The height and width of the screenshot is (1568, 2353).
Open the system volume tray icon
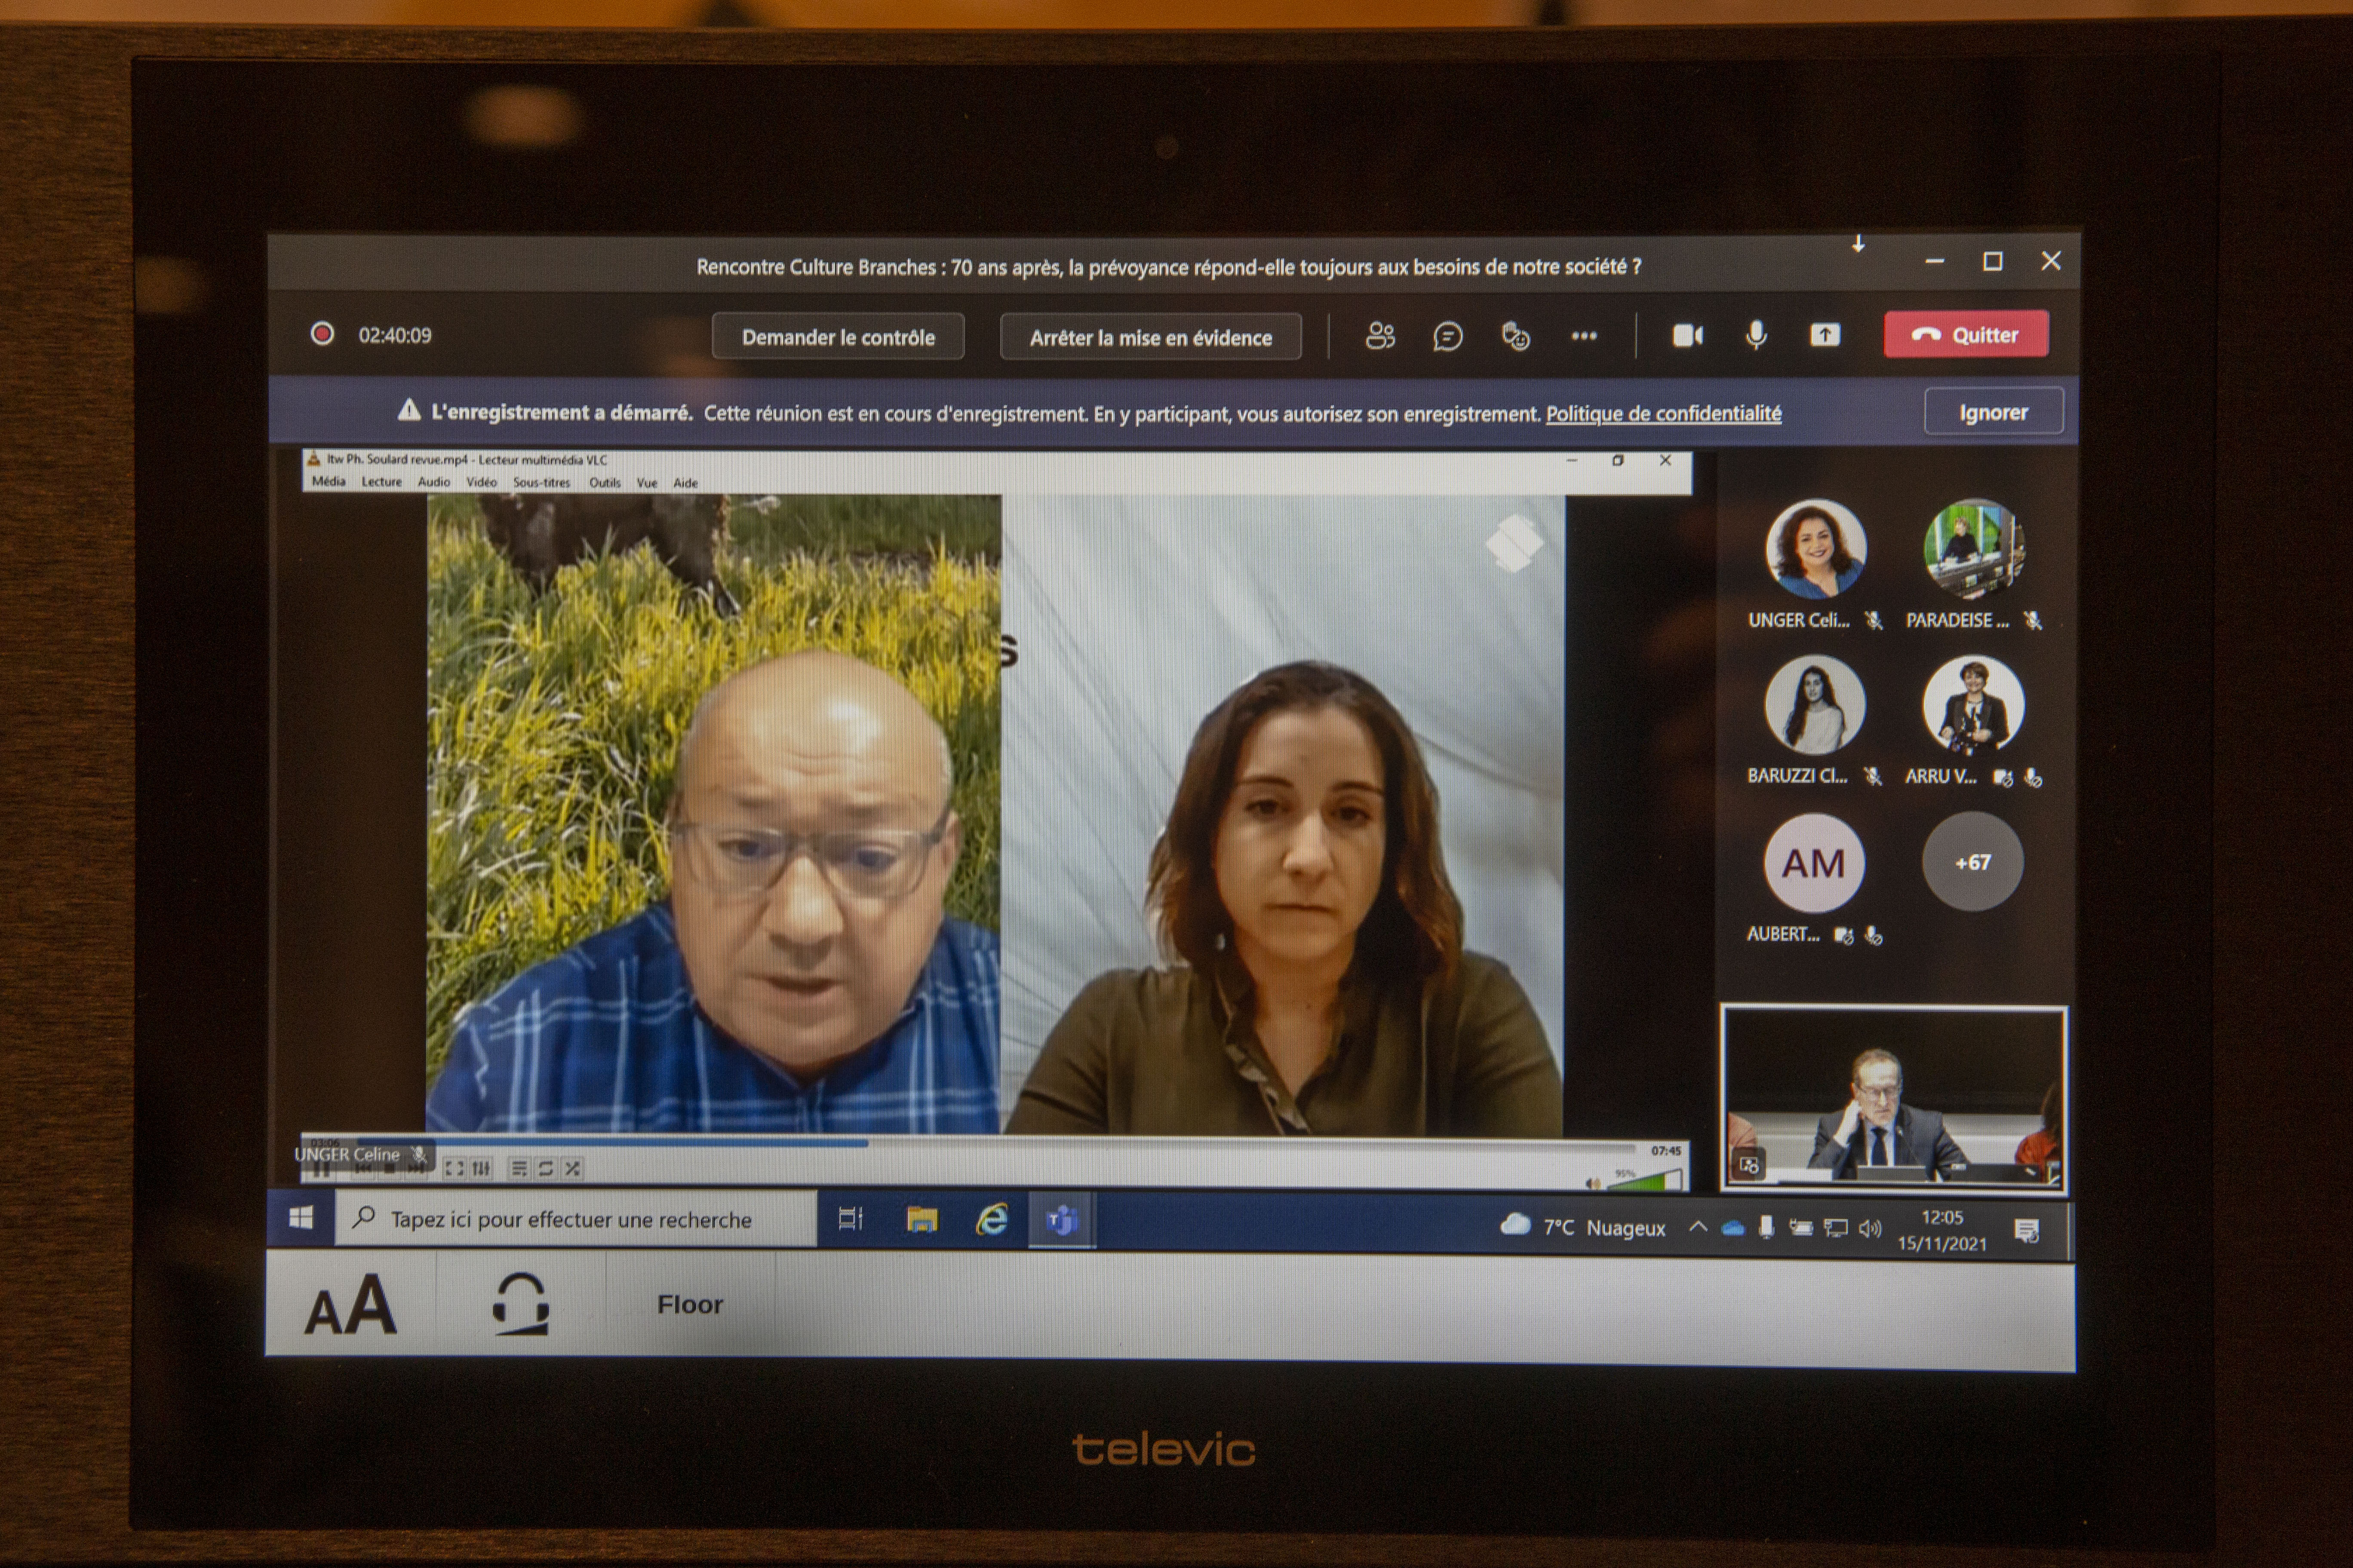click(x=1870, y=1228)
